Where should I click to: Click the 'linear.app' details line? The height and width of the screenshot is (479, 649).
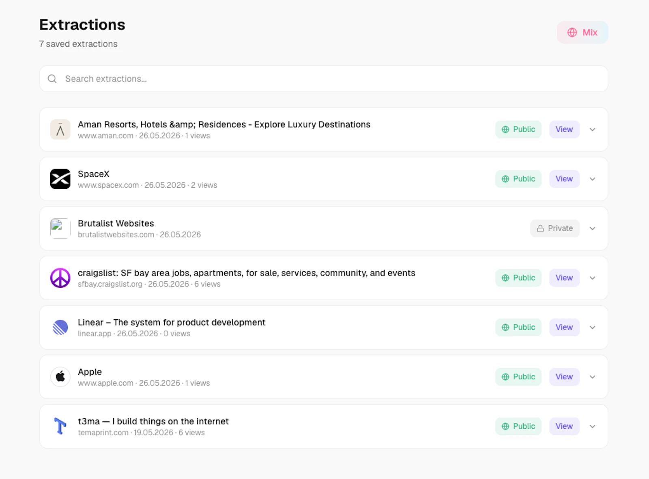tap(134, 334)
